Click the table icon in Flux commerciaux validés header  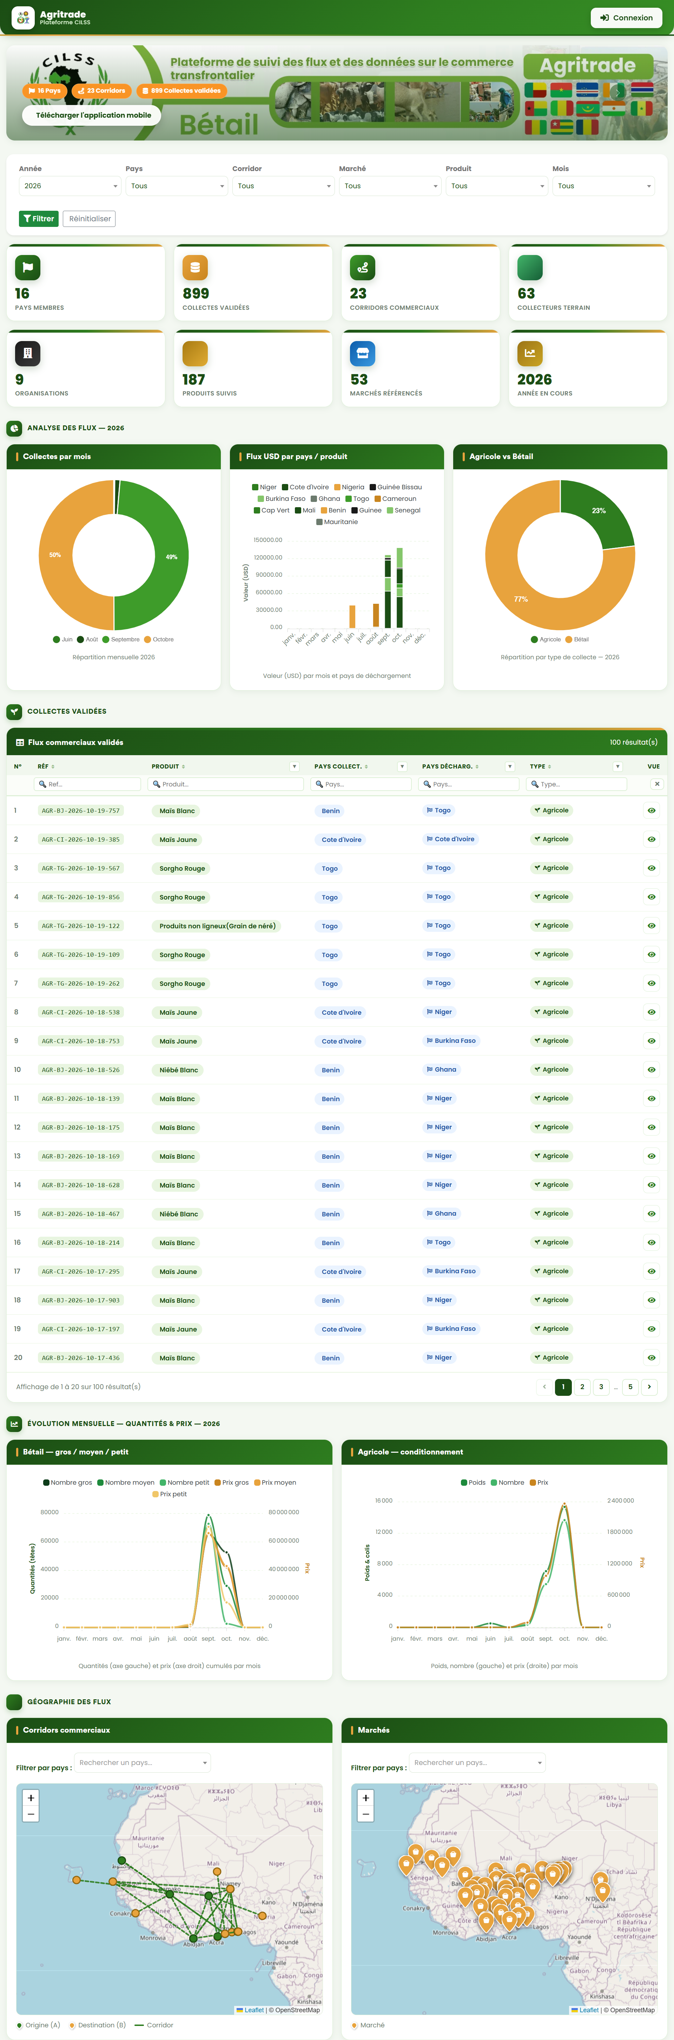[x=20, y=743]
